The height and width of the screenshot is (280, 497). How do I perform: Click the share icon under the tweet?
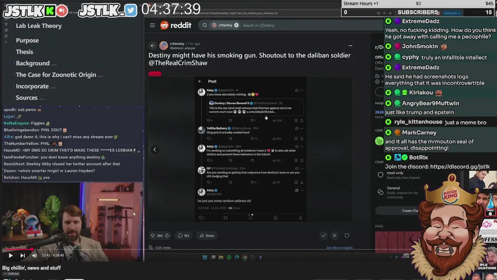pos(301,218)
